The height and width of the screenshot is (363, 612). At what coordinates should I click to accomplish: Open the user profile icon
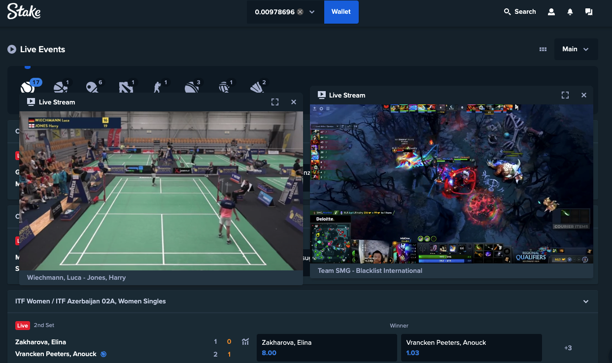point(551,12)
